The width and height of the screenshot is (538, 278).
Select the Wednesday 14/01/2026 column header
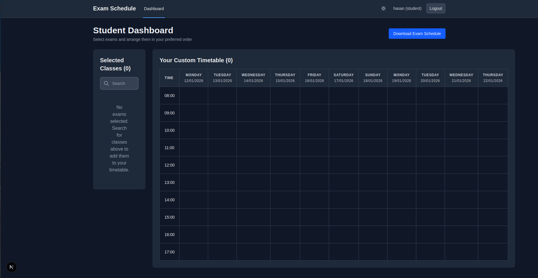click(253, 78)
